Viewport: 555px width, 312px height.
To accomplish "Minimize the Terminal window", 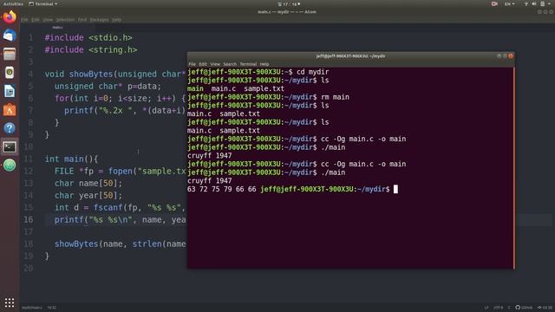I will coord(499,55).
